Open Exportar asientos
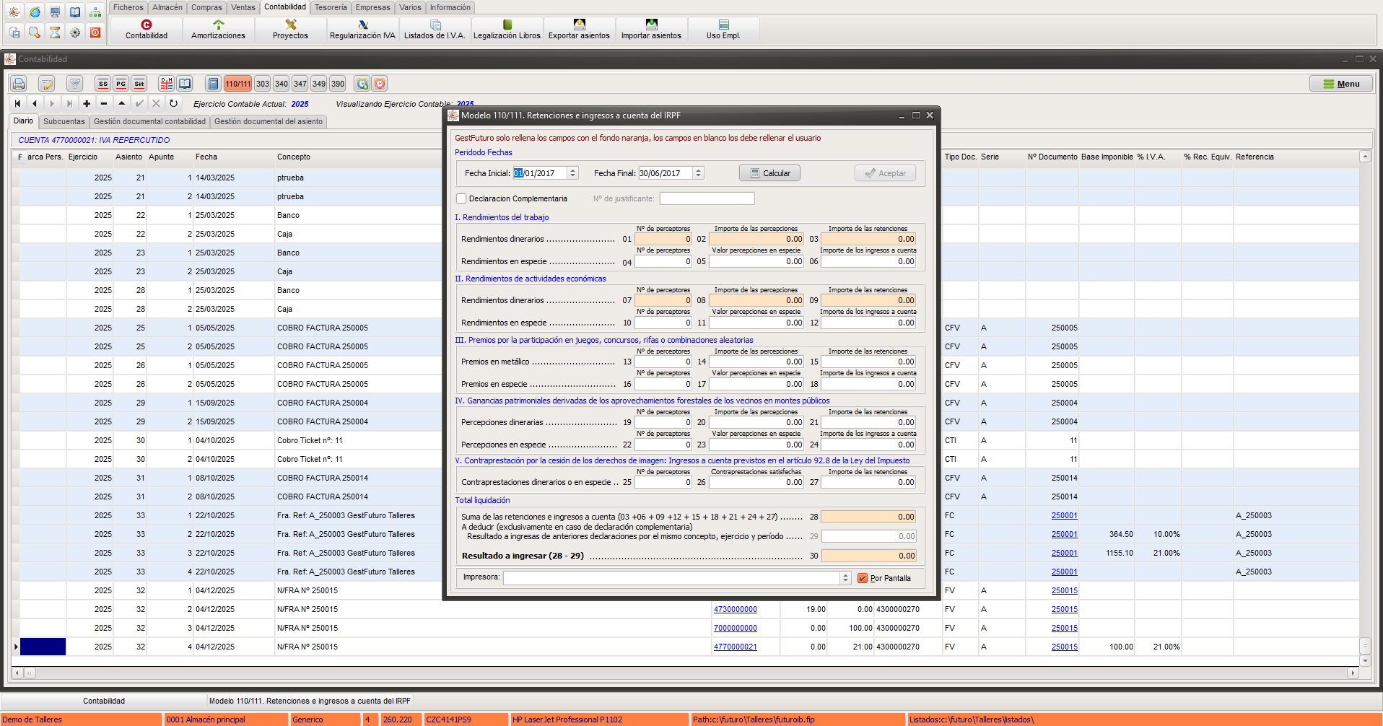This screenshot has height=726, width=1383. click(579, 30)
